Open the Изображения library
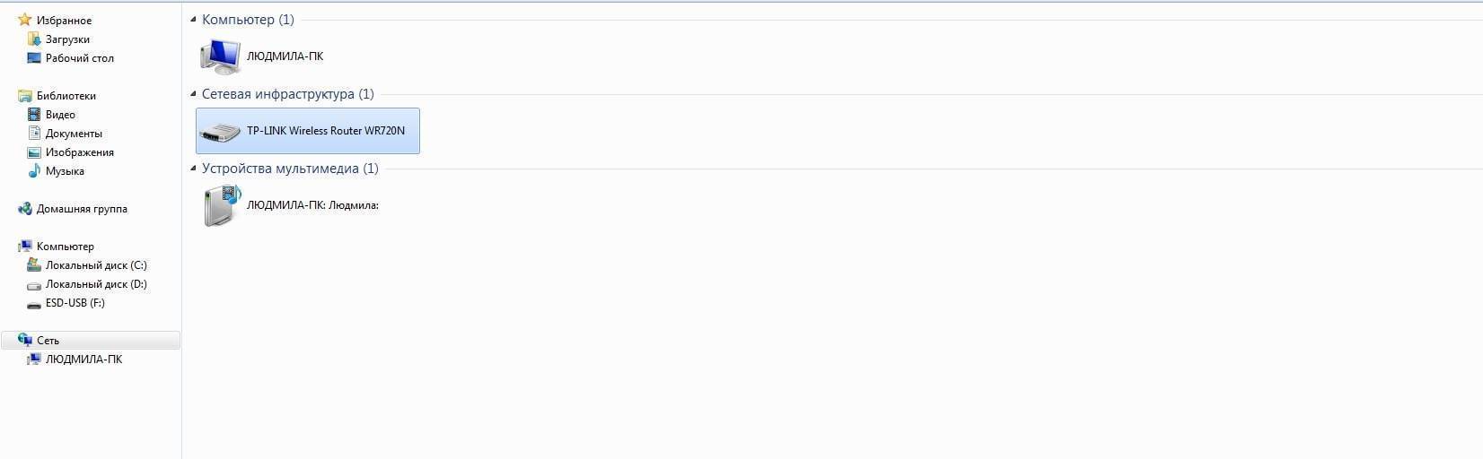This screenshot has width=1483, height=459. pos(79,152)
